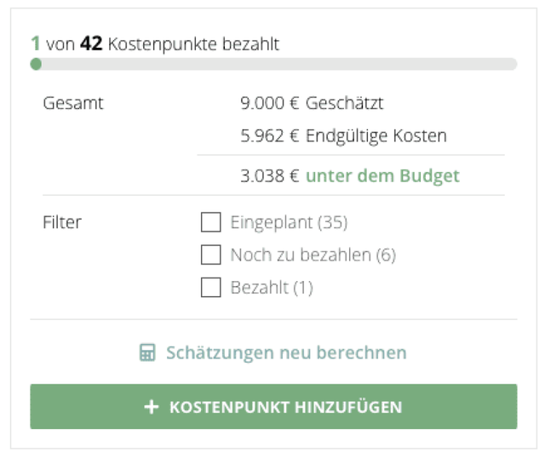
Task: Click the calculator icon beside Schätzungen
Action: click(x=147, y=352)
